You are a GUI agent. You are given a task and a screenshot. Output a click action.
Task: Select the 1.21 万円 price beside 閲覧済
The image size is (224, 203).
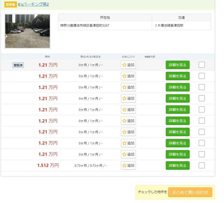tap(48, 65)
